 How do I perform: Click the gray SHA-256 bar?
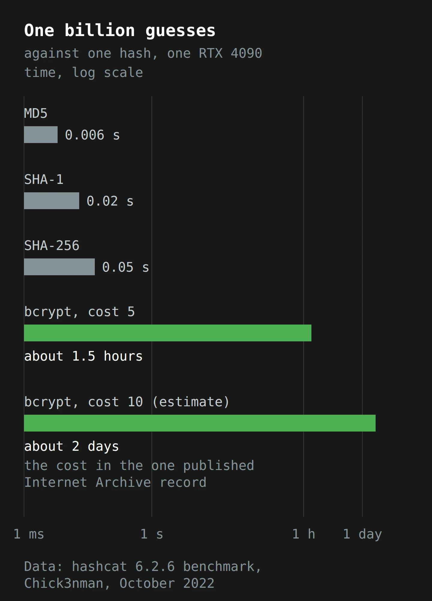59,267
